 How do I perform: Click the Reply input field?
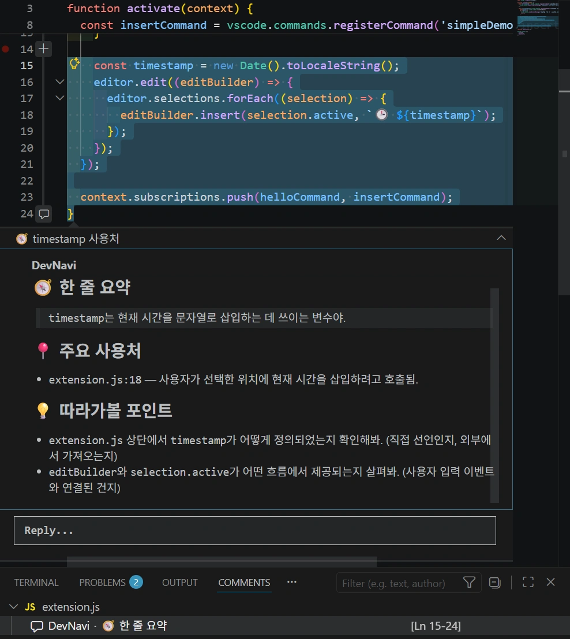255,530
